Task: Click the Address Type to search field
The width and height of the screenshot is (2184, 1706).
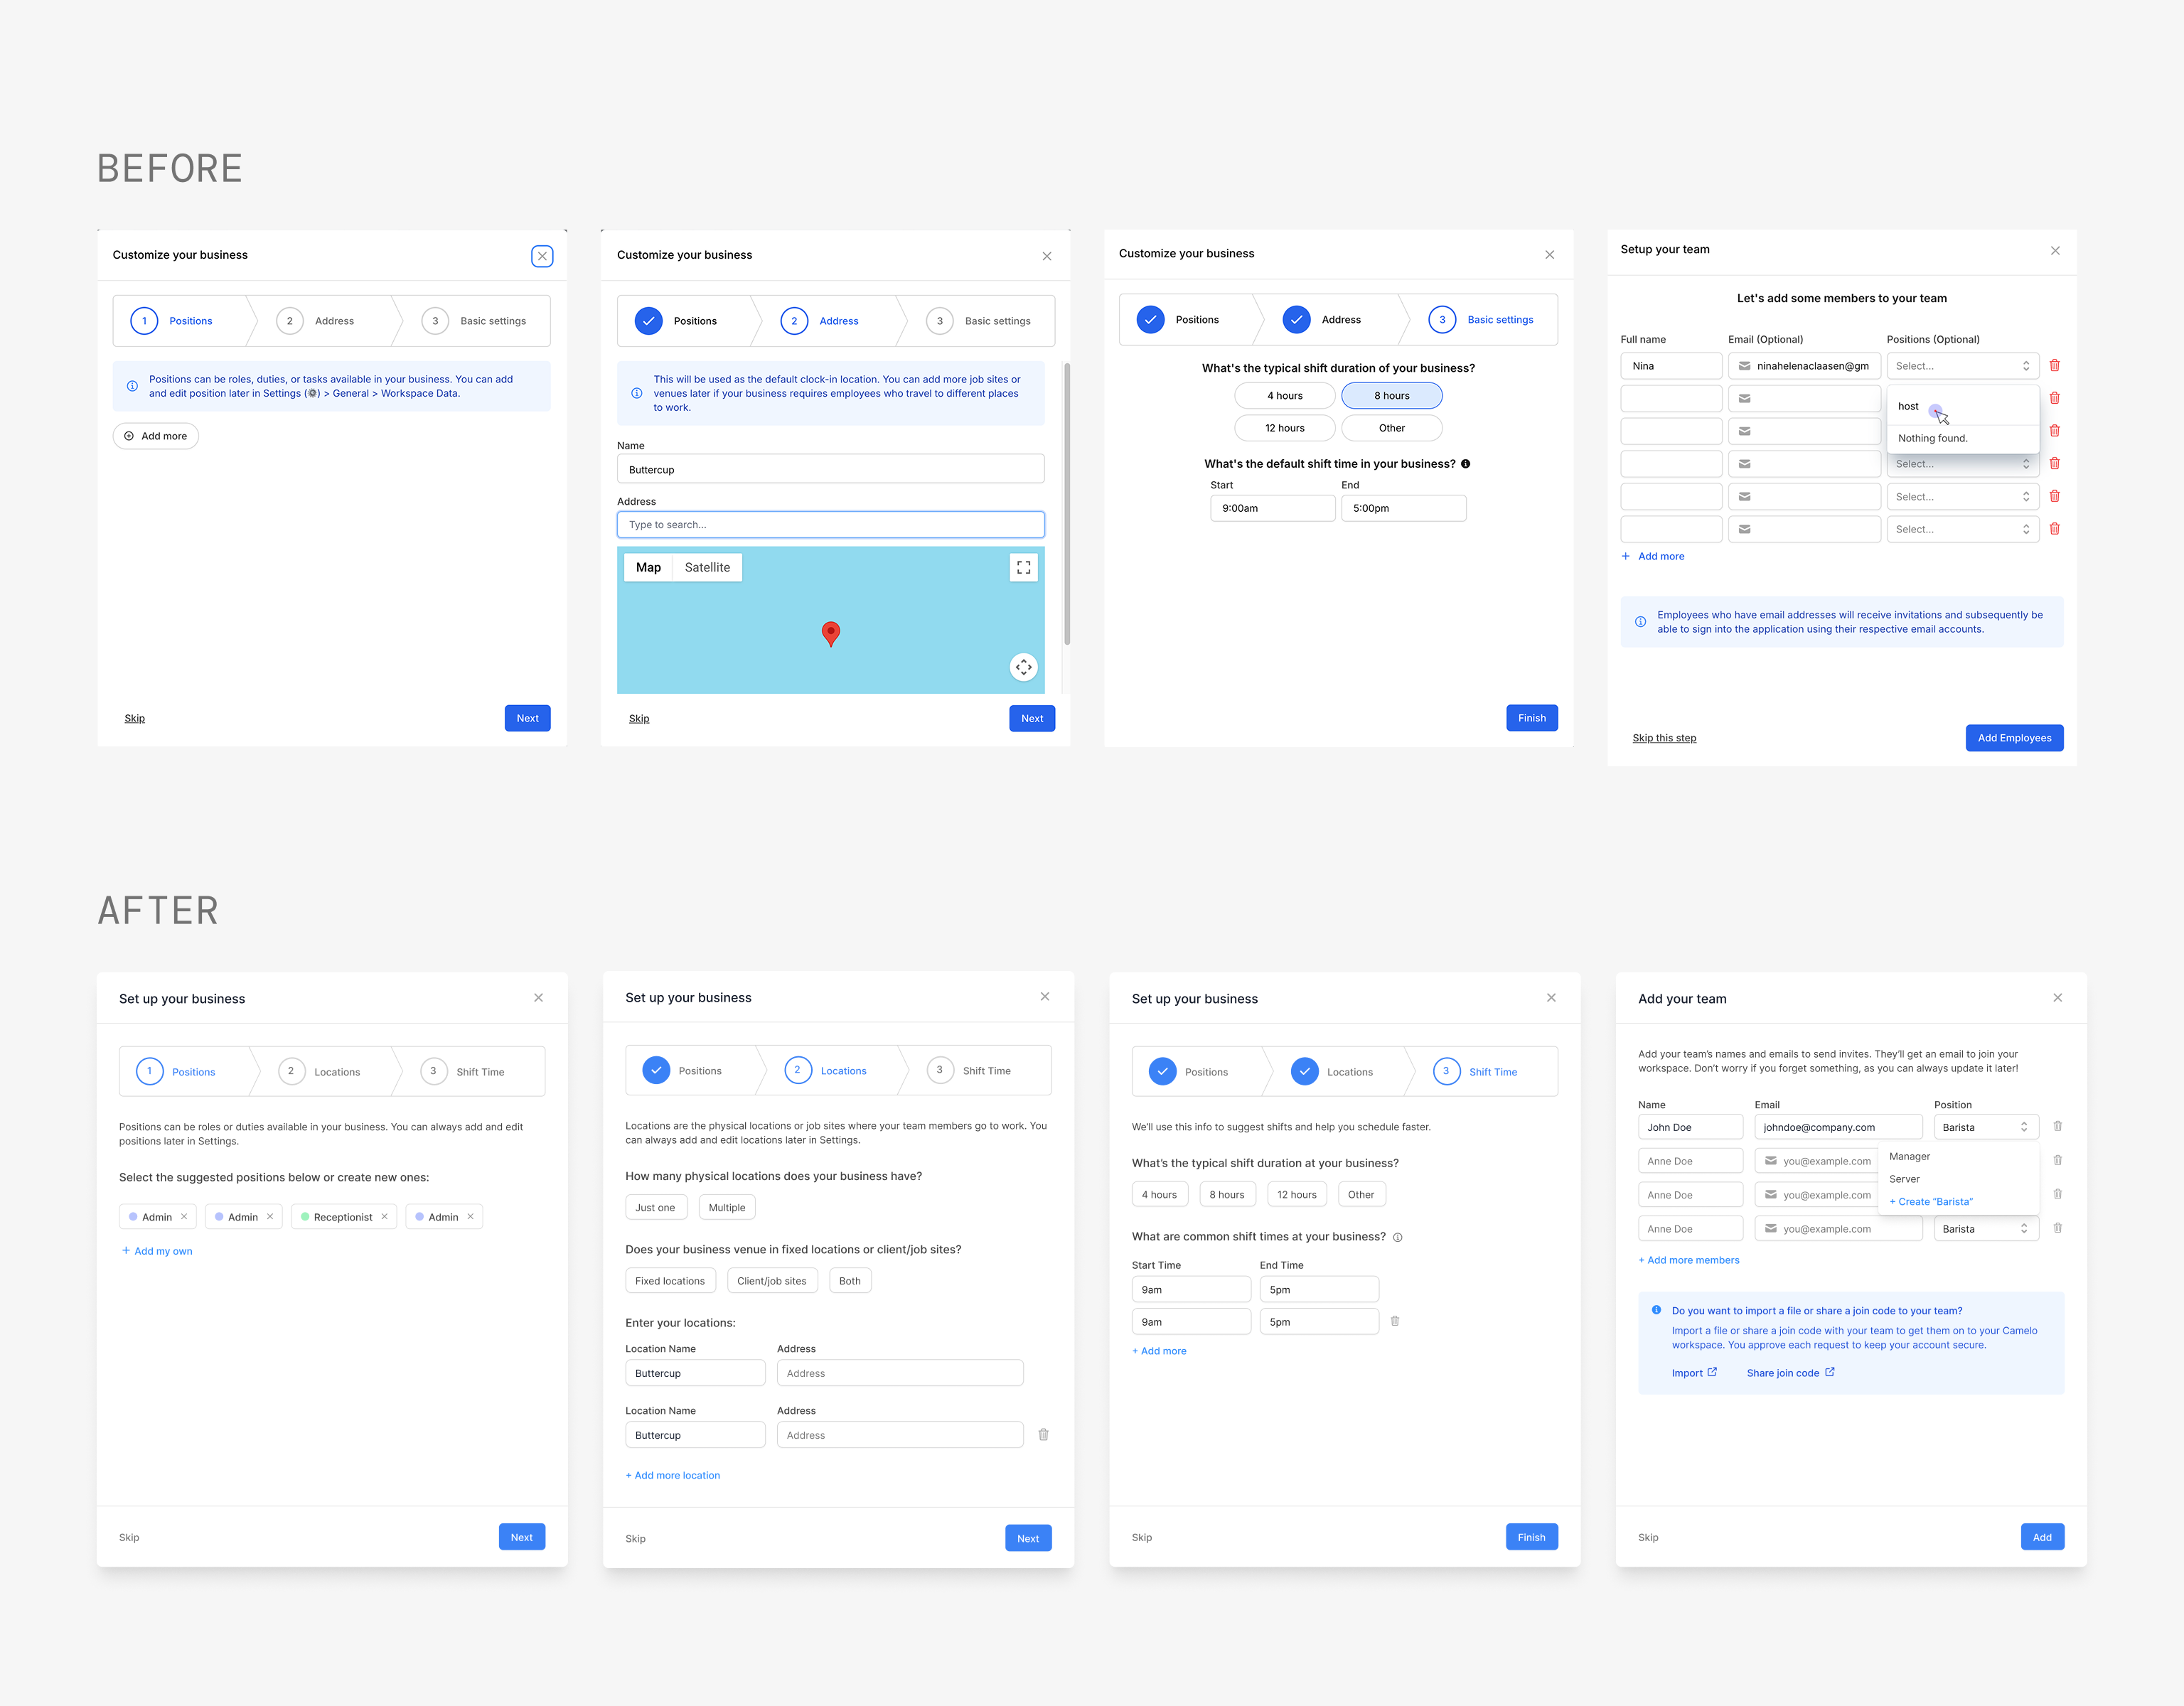Action: click(830, 525)
